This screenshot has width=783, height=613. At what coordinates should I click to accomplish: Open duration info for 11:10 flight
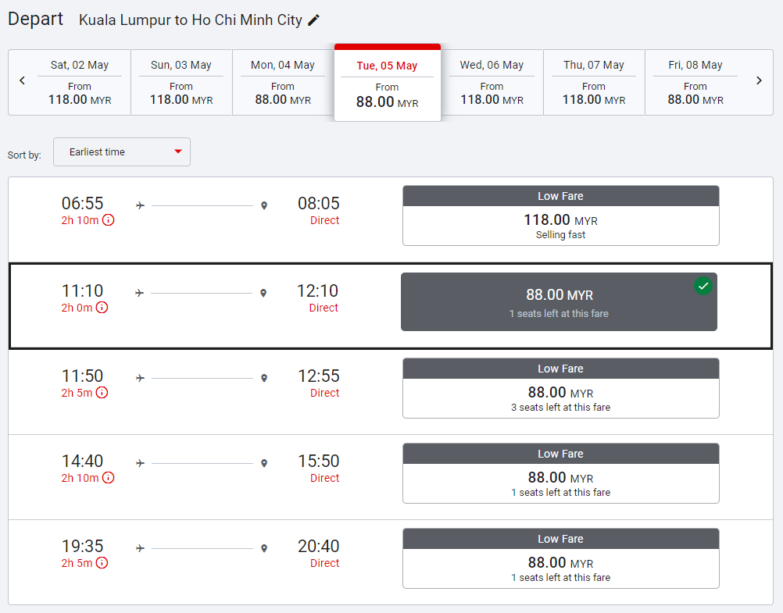tap(102, 308)
